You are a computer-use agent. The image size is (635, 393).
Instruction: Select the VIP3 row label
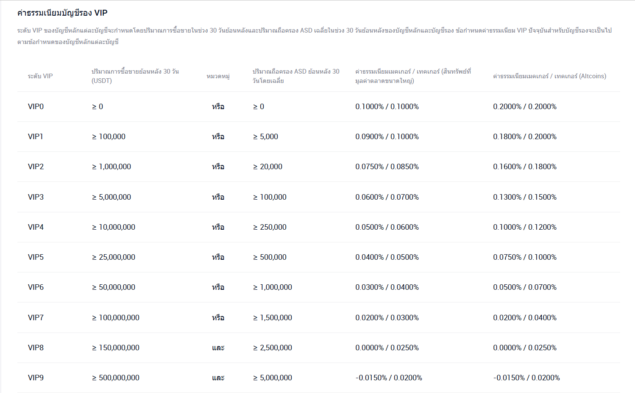pos(36,197)
